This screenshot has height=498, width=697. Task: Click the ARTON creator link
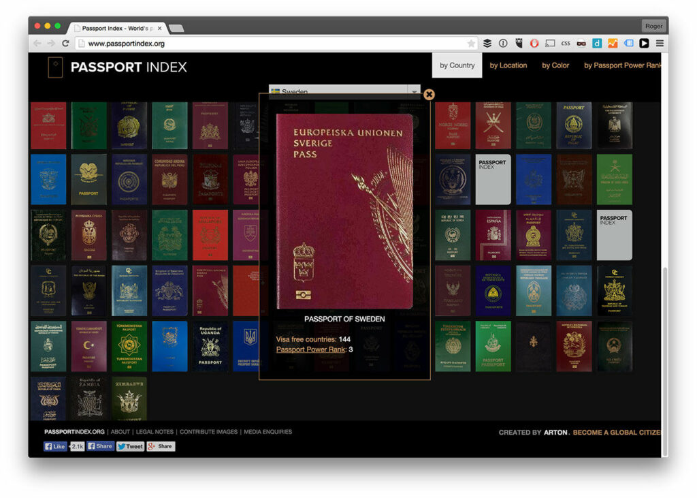pos(555,433)
